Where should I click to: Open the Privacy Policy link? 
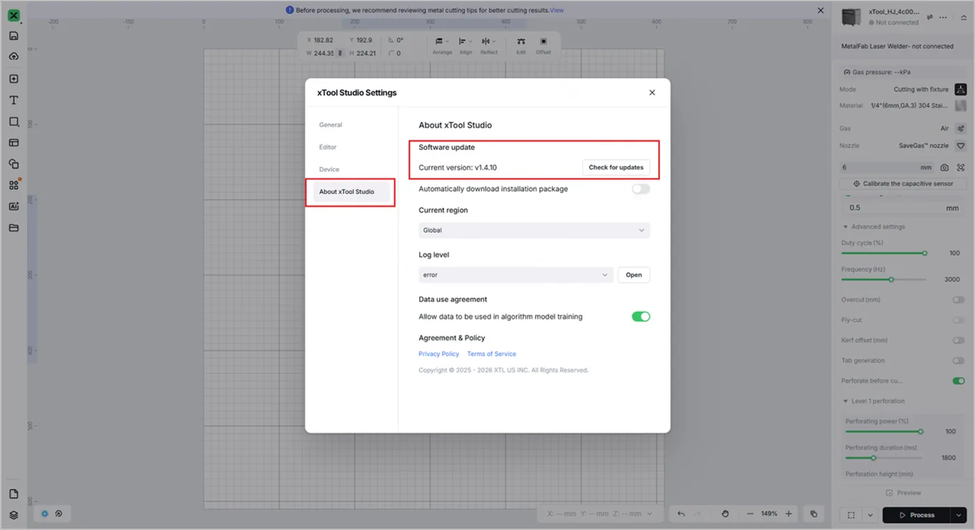[439, 354]
